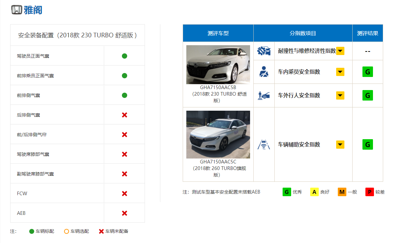394x243 pixels.
Task: Open the GHA7150AAC5C flagship car photo
Action: click(218, 135)
